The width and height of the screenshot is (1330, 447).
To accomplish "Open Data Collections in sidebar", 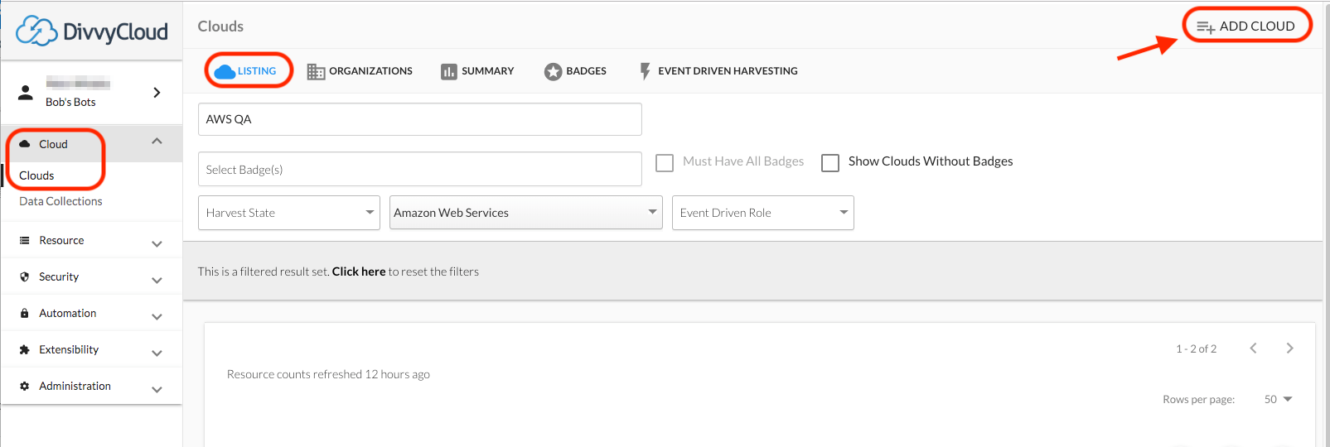I will coord(60,201).
